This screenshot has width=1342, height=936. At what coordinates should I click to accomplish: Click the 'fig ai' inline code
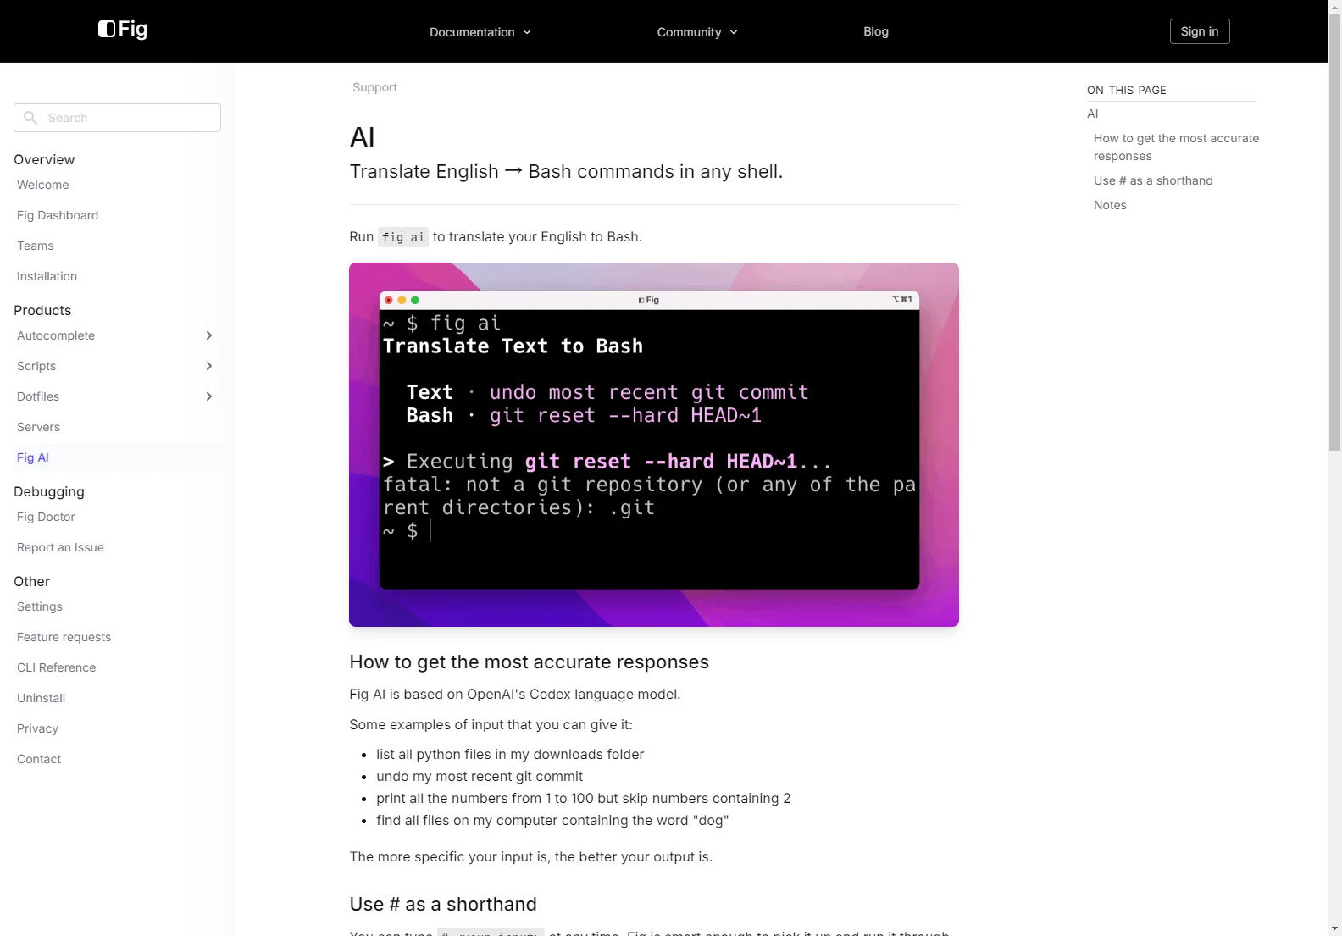click(403, 237)
